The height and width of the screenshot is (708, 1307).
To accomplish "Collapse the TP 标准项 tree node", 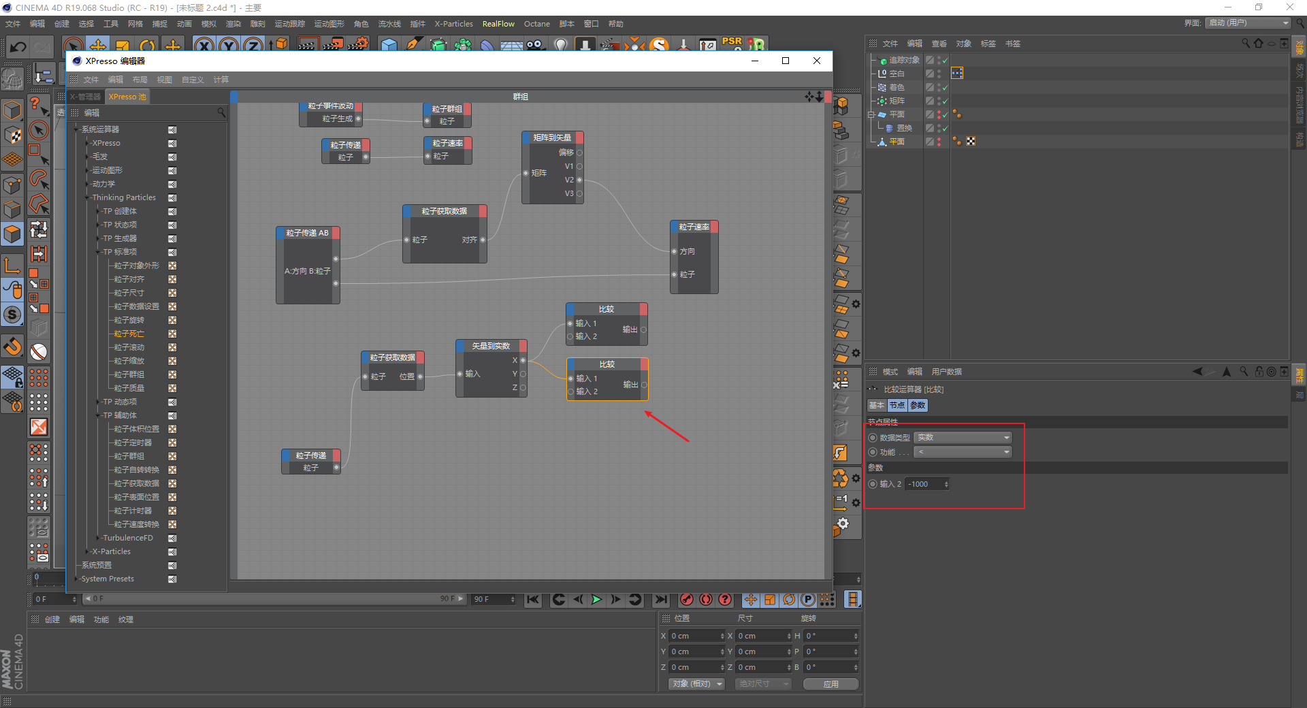I will point(98,252).
